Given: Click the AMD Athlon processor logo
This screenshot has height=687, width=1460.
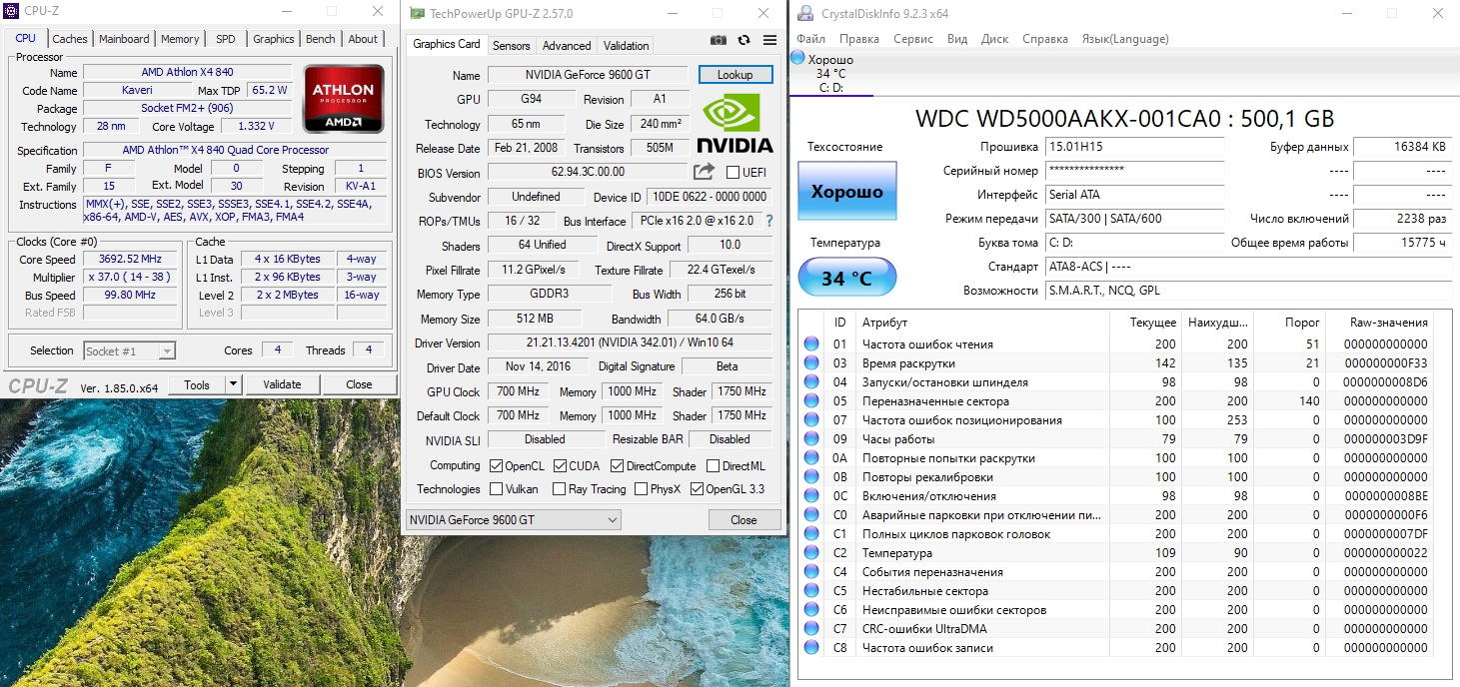Looking at the screenshot, I should pos(344,99).
